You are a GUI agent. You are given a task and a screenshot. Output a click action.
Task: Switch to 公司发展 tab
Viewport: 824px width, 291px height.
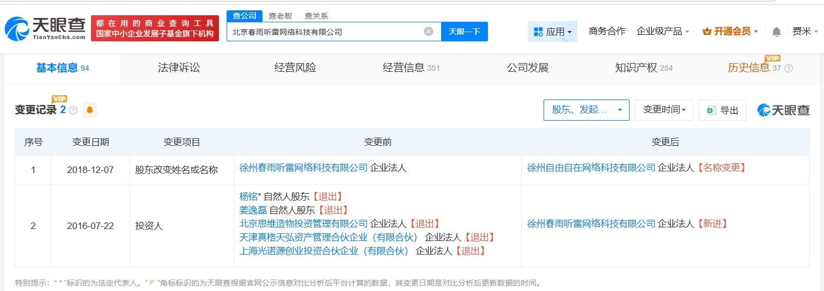click(528, 68)
